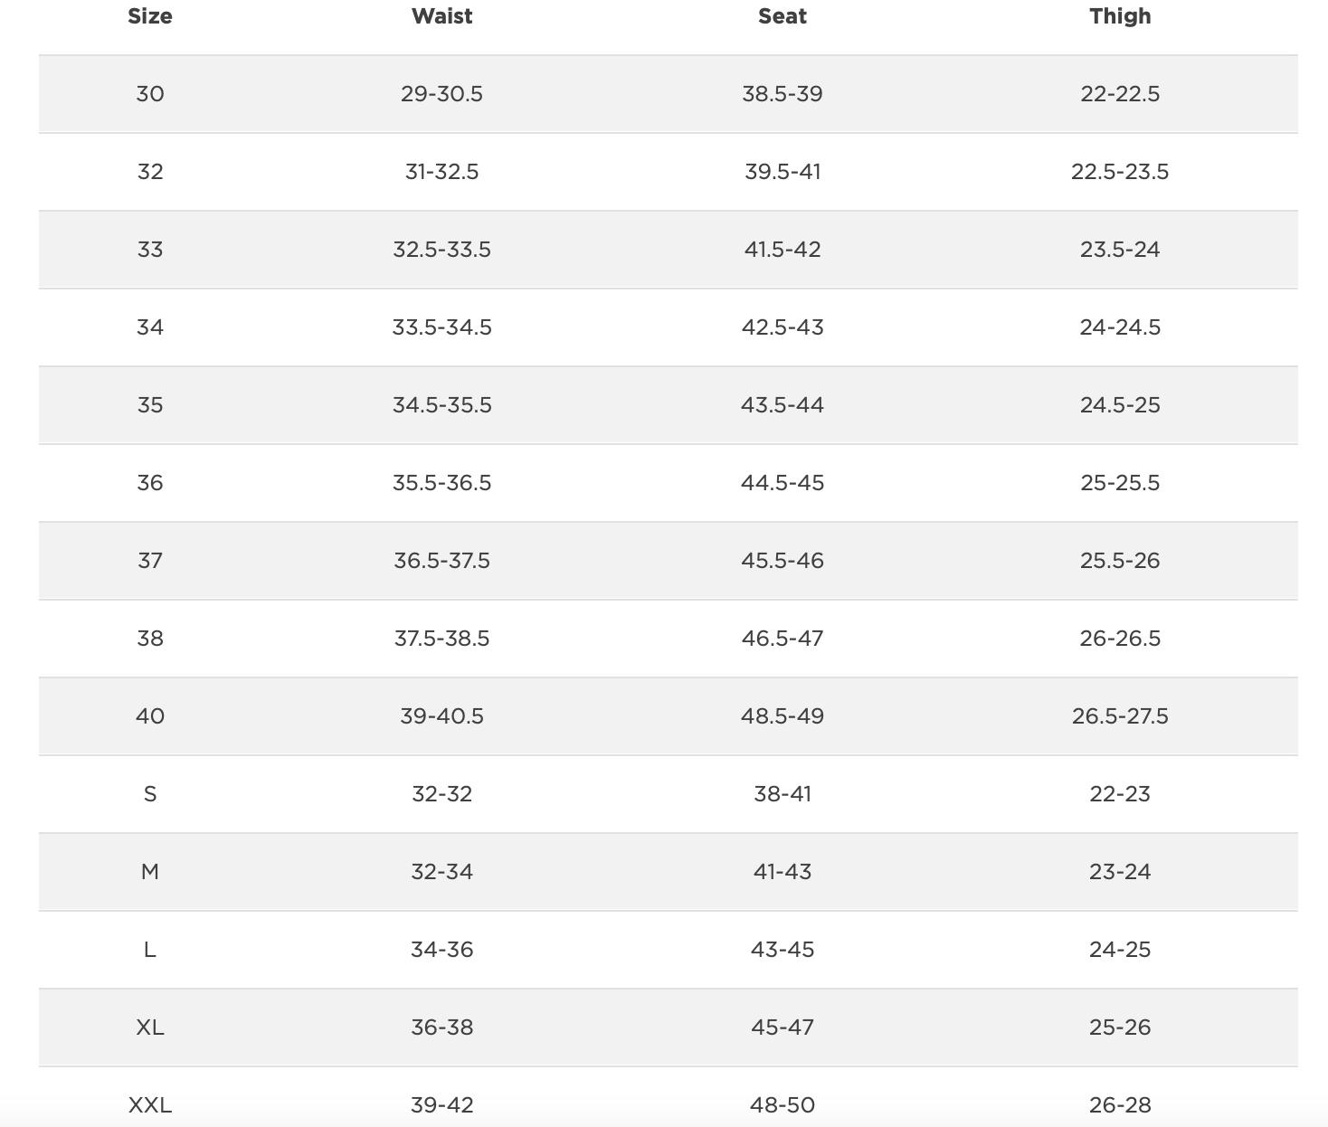The height and width of the screenshot is (1127, 1328).
Task: Click the seat measurement 43-45
Action: [783, 950]
